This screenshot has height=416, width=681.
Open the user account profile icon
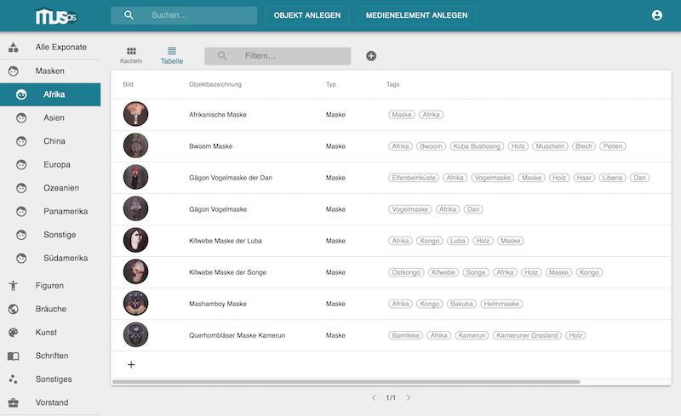pyautogui.click(x=656, y=15)
